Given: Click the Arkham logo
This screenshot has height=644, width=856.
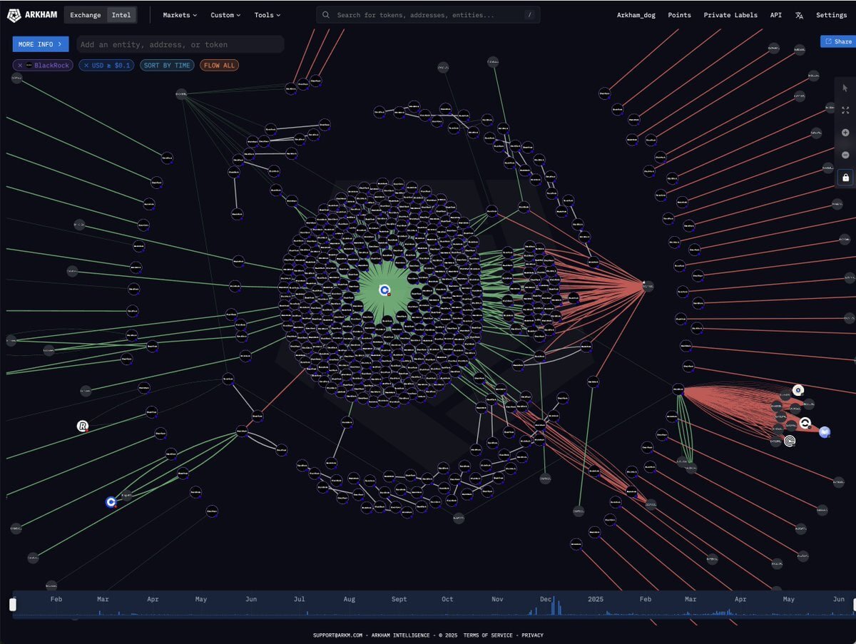Looking at the screenshot, I should pos(32,15).
